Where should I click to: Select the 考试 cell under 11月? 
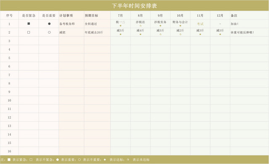(200, 24)
